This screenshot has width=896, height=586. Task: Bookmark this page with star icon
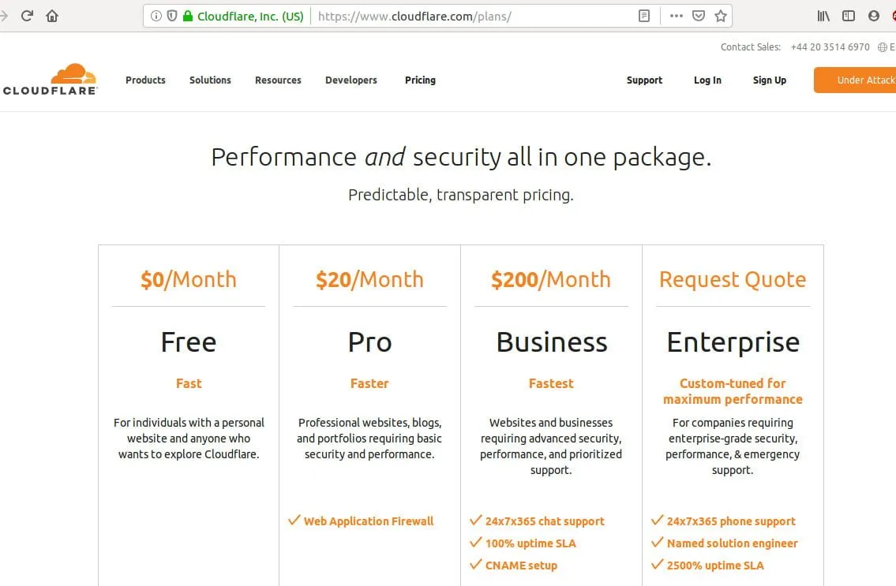click(x=721, y=16)
